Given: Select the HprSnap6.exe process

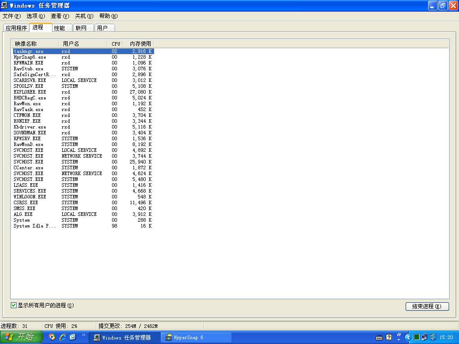Looking at the screenshot, I should (x=83, y=57).
